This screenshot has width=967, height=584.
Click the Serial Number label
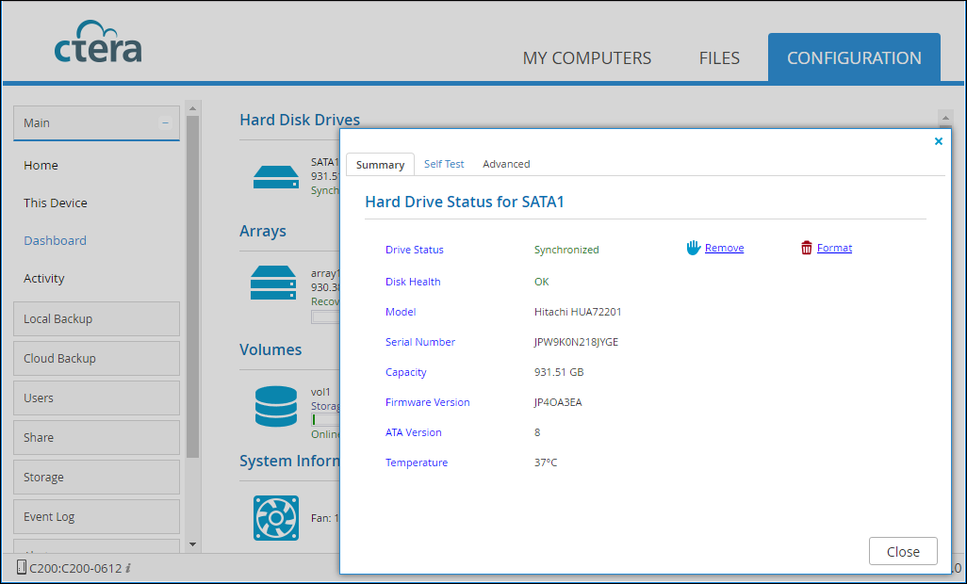pyautogui.click(x=420, y=342)
